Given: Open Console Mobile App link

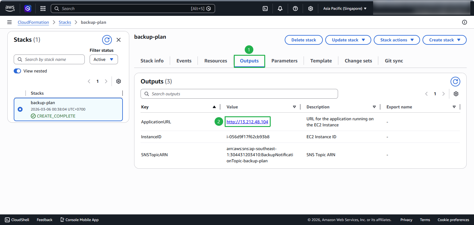Looking at the screenshot, I should pos(80,220).
